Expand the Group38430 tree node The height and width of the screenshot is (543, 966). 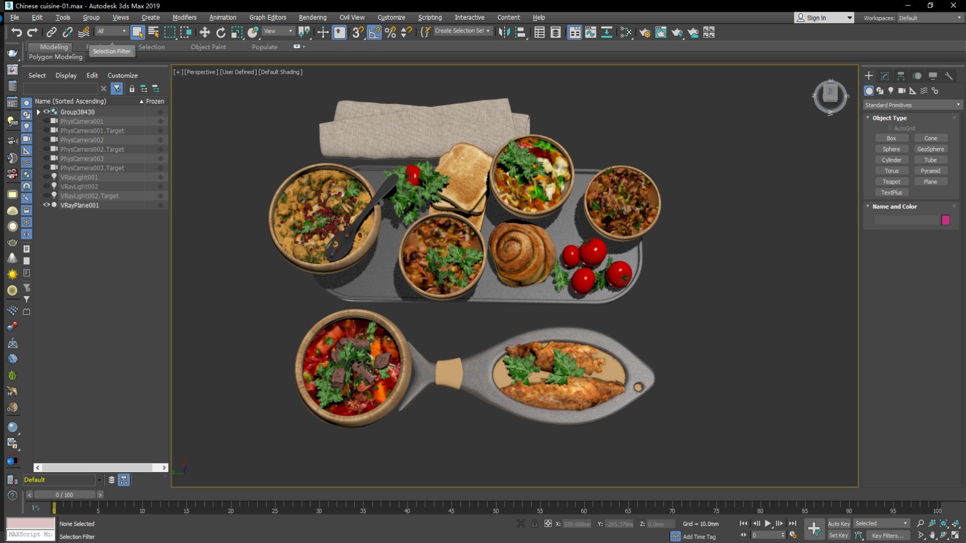(x=38, y=112)
